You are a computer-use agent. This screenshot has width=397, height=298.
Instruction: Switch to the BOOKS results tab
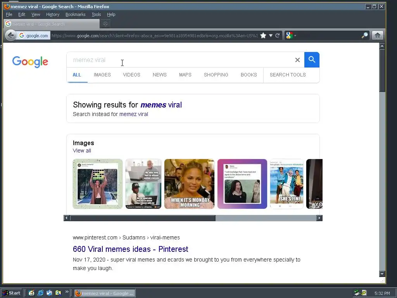(x=249, y=75)
